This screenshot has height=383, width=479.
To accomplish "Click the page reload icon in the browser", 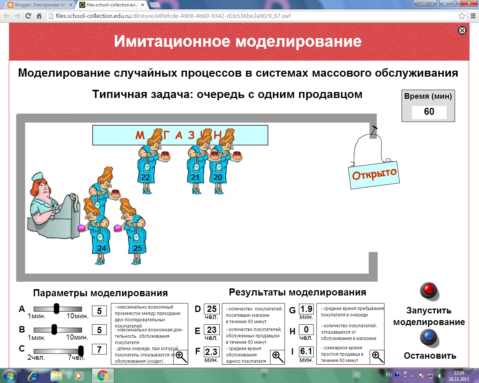I will pos(28,16).
